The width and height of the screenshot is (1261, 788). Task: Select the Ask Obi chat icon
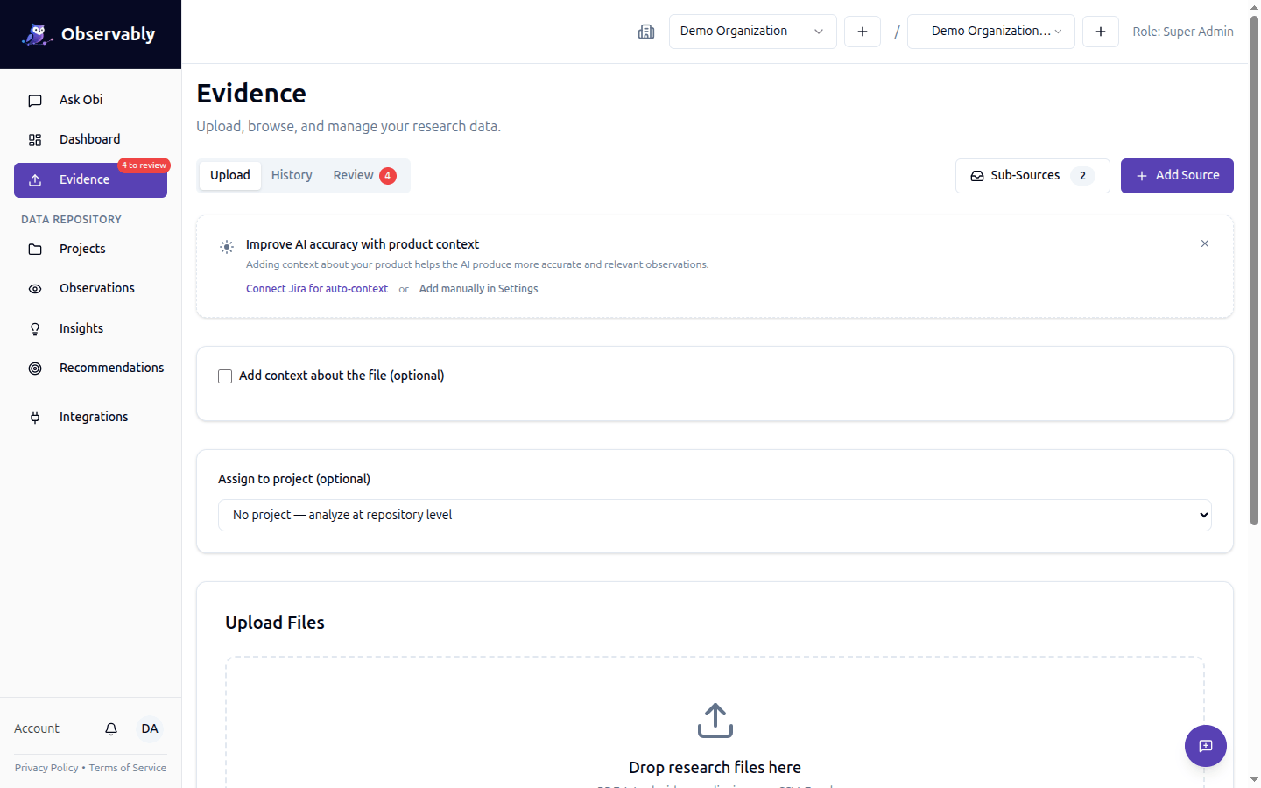click(35, 100)
